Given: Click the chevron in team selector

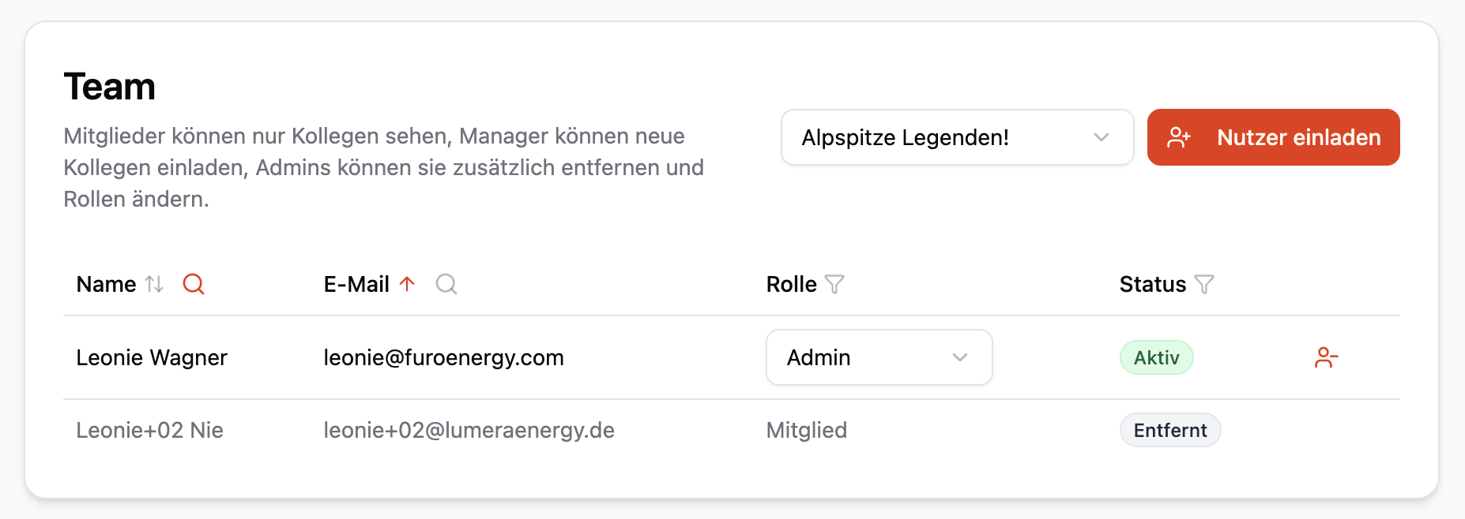Looking at the screenshot, I should (1102, 137).
